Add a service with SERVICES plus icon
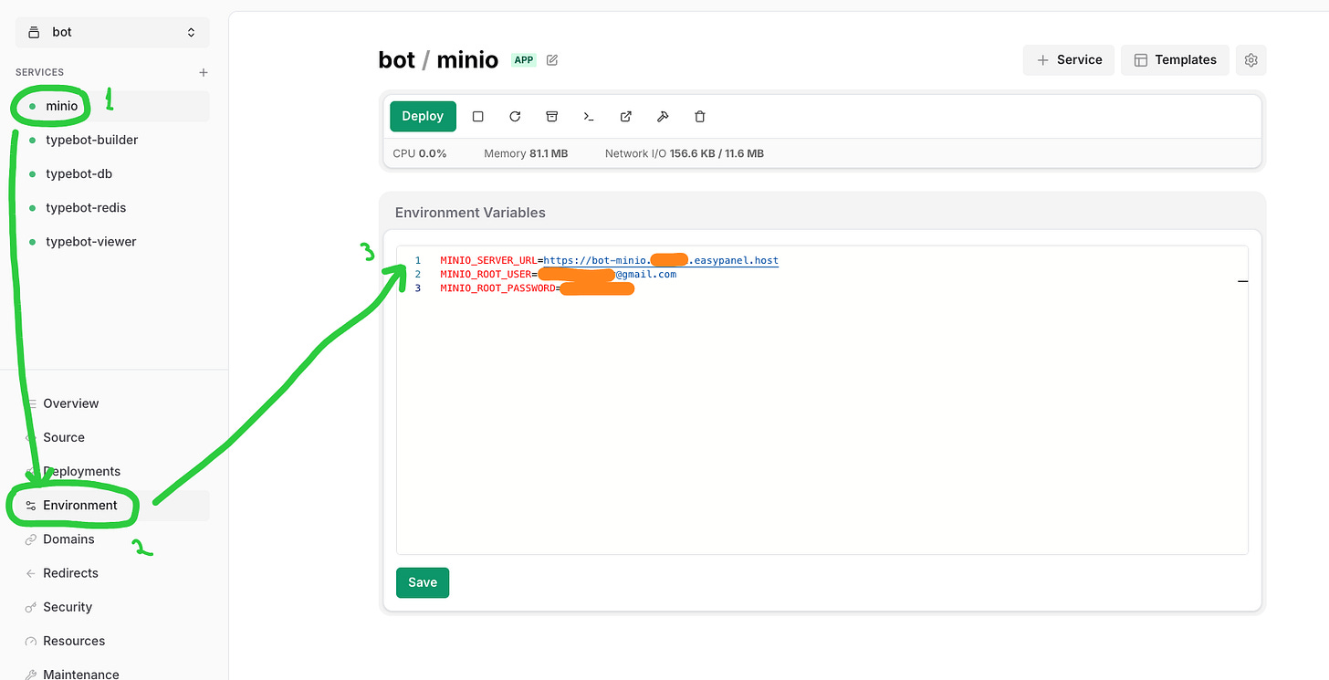Viewport: 1329px width, 680px height. coord(204,72)
